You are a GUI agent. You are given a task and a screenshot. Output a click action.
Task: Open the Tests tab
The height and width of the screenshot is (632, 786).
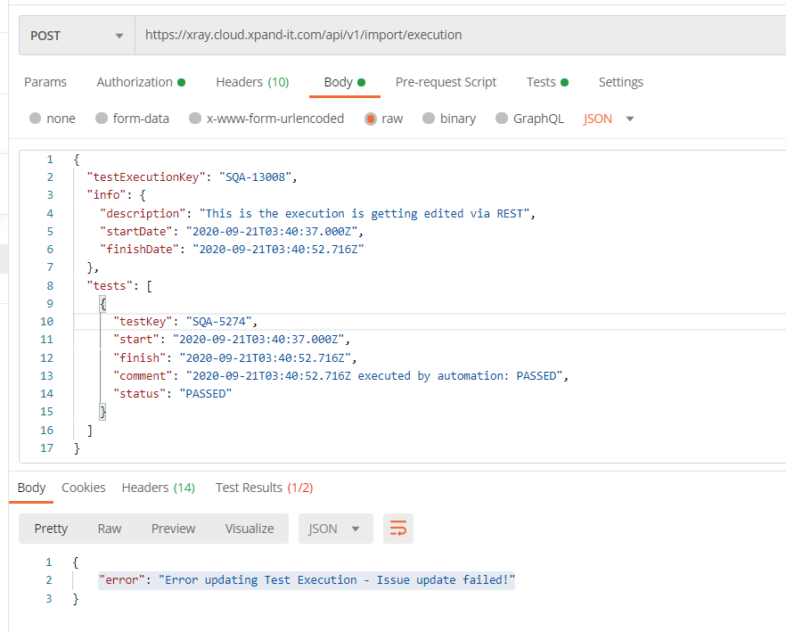tap(541, 81)
